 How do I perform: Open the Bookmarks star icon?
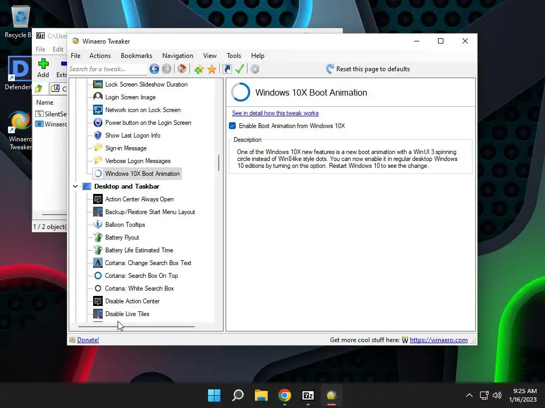pyautogui.click(x=212, y=69)
